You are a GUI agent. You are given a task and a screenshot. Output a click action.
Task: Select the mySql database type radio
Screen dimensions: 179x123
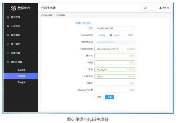(x=96, y=35)
